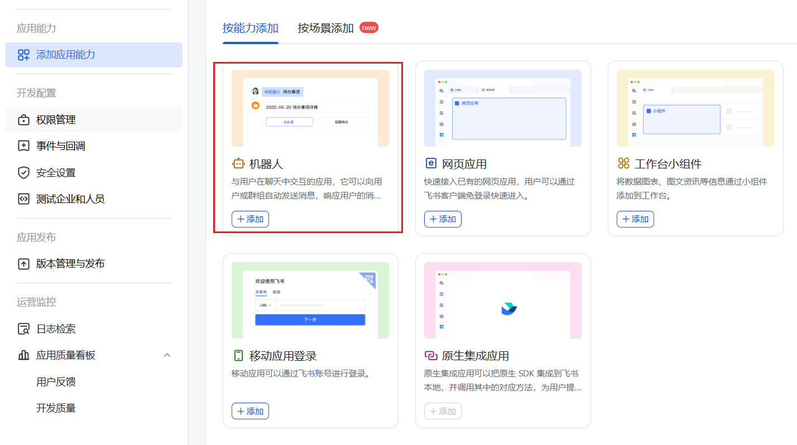Screen dimensions: 797x445
Task: Add the 网页应用 capability
Action: click(443, 219)
